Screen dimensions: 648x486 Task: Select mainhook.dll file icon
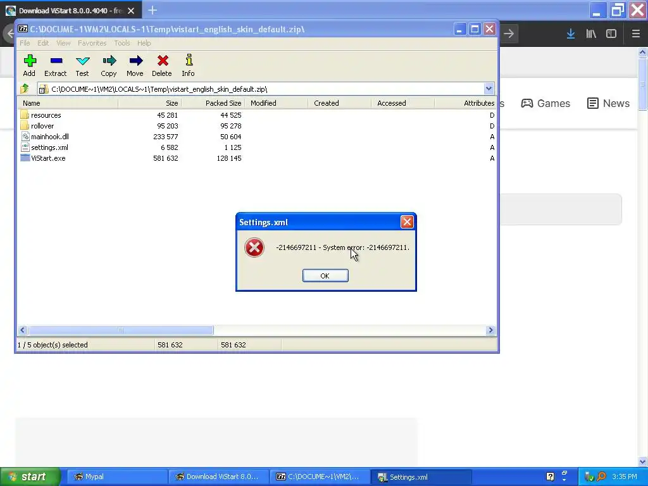pyautogui.click(x=25, y=137)
